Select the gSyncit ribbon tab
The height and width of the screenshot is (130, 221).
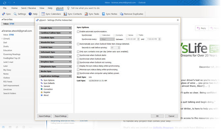[60, 8]
